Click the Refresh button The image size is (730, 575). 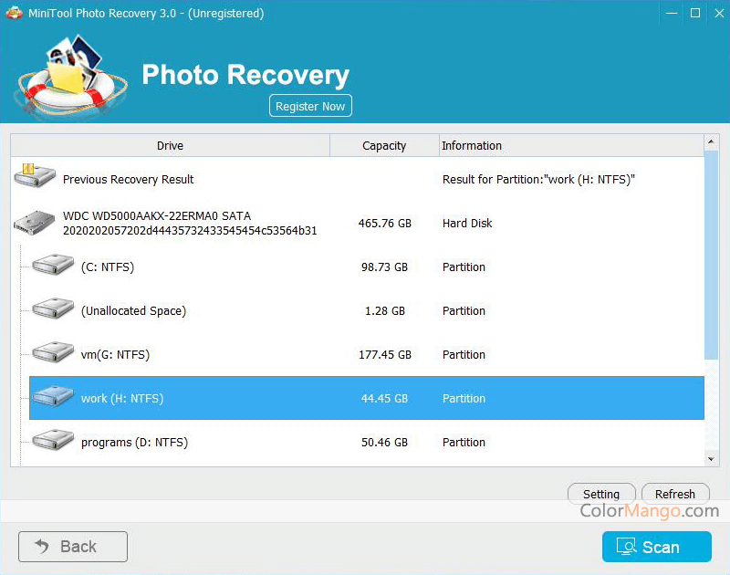675,493
